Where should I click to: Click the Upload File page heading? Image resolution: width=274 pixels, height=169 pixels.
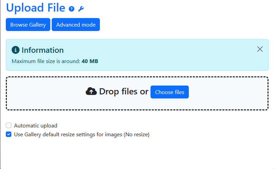pyautogui.click(x=36, y=7)
